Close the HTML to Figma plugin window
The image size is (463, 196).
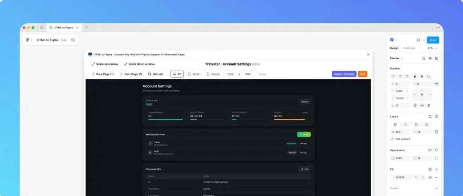(368, 54)
